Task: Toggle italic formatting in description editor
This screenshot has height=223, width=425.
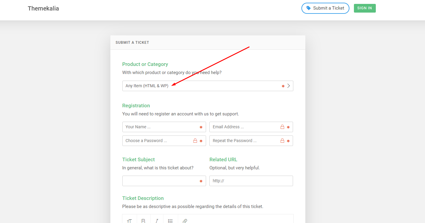Action: (x=157, y=221)
